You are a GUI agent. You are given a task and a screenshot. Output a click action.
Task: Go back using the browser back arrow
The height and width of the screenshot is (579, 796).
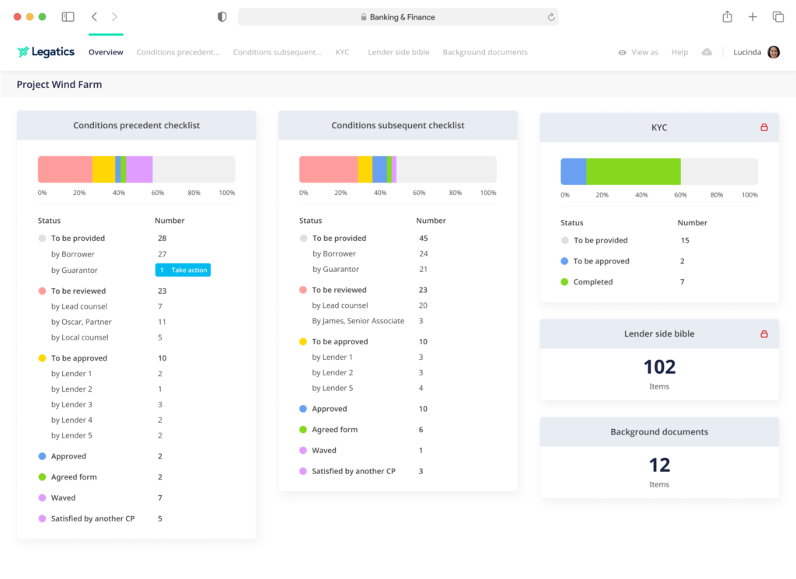click(x=94, y=16)
